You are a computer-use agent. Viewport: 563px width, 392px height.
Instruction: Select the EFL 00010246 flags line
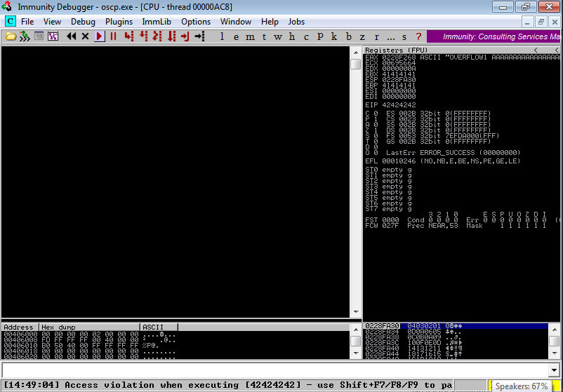coord(443,161)
